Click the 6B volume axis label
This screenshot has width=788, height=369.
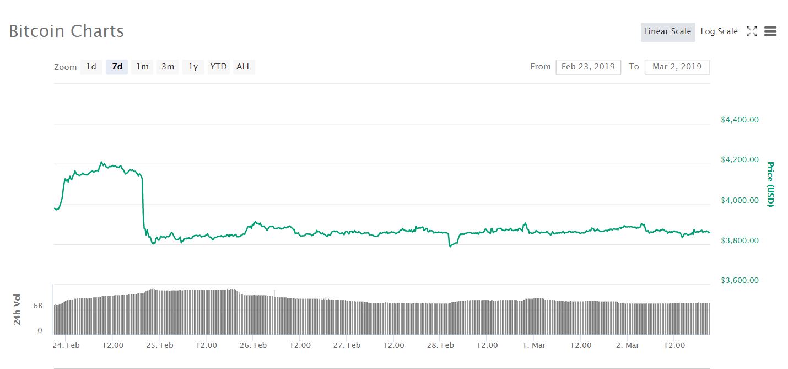point(39,306)
